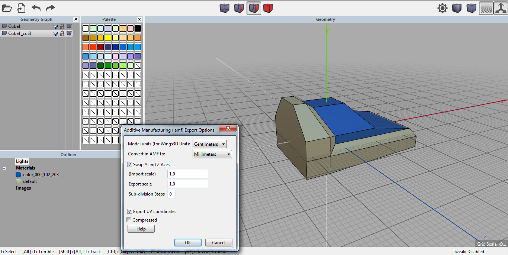The height and width of the screenshot is (255, 508).
Task: Select Cube1 name in Geometry Graph
Action: (x=15, y=26)
